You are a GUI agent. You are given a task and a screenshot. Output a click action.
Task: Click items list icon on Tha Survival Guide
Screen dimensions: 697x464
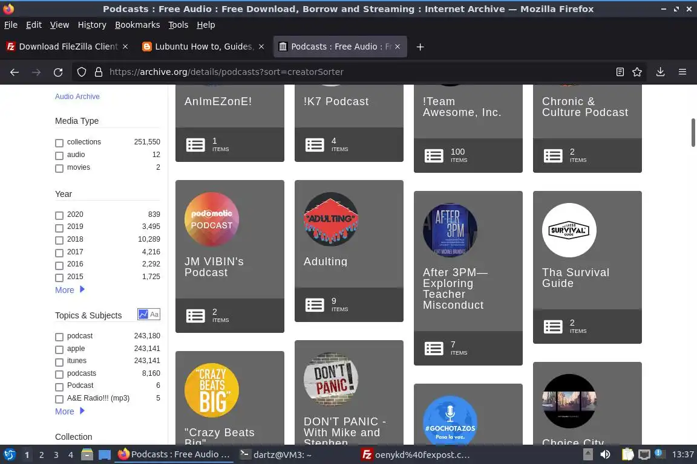point(553,327)
